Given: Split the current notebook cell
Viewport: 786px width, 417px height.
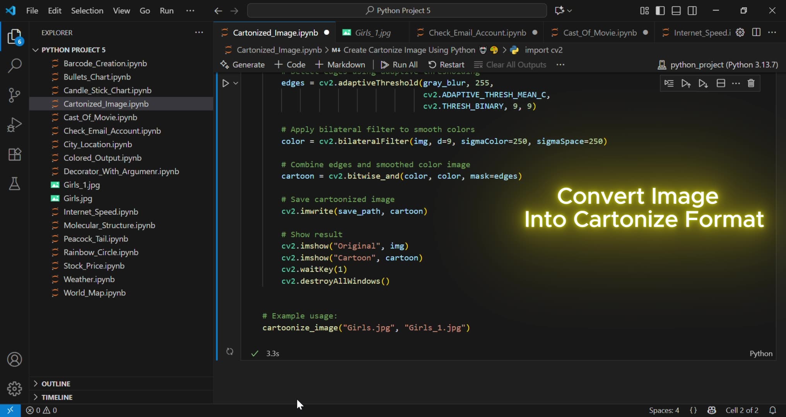Looking at the screenshot, I should (721, 83).
